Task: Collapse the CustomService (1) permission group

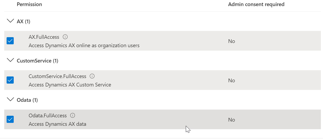Action: [11, 60]
